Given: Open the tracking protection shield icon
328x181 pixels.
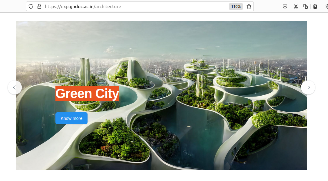Looking at the screenshot, I should tap(31, 6).
